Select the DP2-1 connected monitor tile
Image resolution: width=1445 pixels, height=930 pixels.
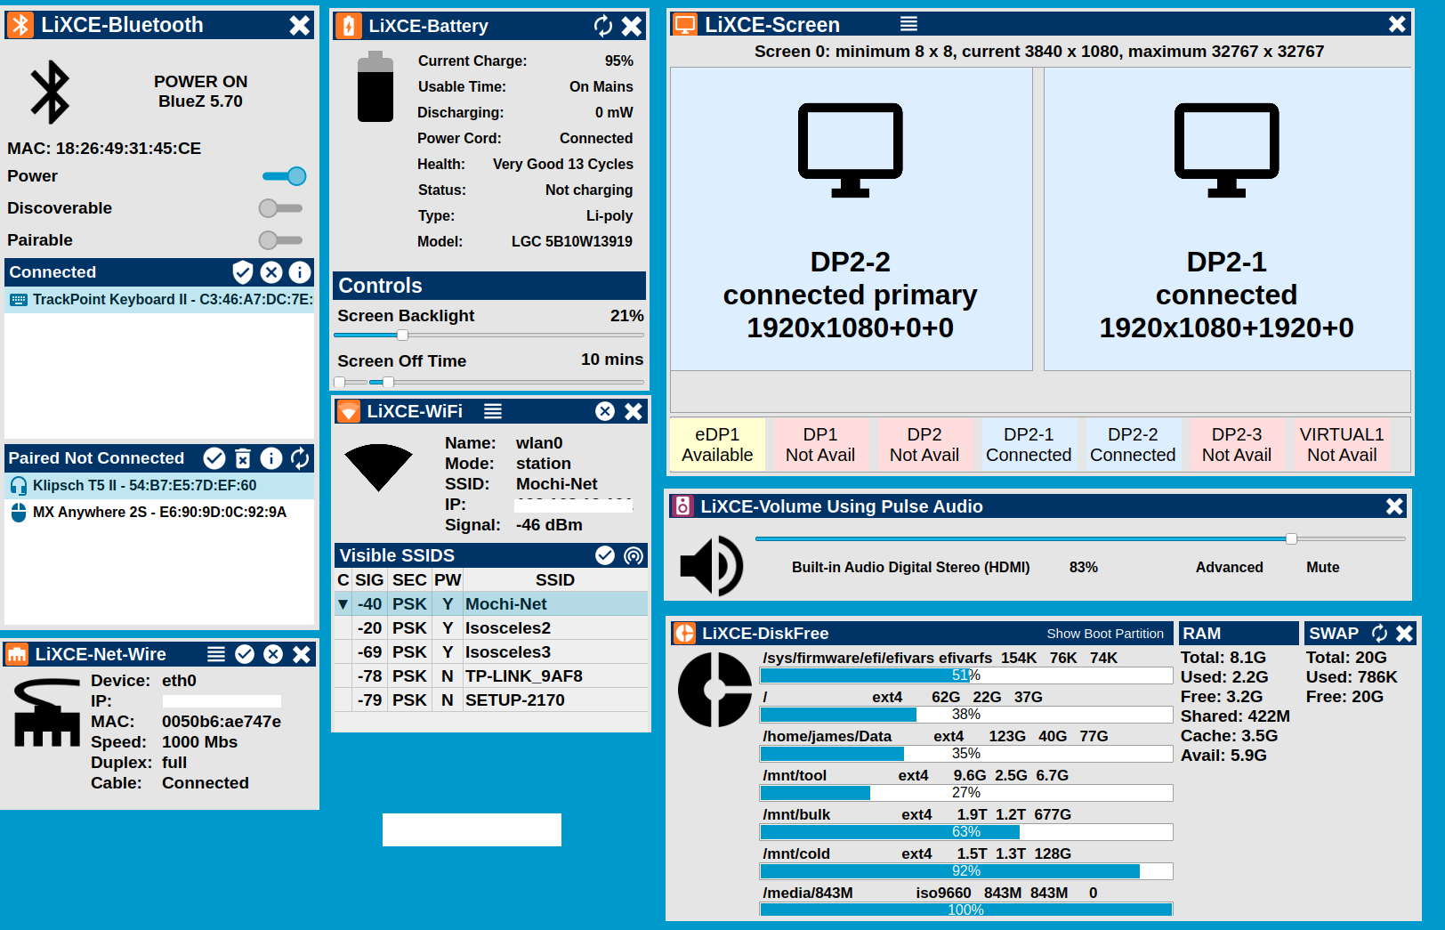[x=1227, y=219]
